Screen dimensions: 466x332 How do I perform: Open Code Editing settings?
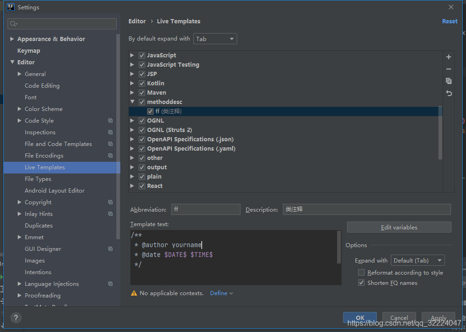point(42,86)
